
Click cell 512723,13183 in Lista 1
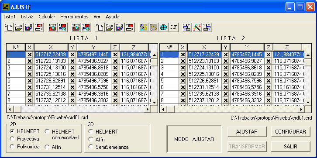point(51,61)
